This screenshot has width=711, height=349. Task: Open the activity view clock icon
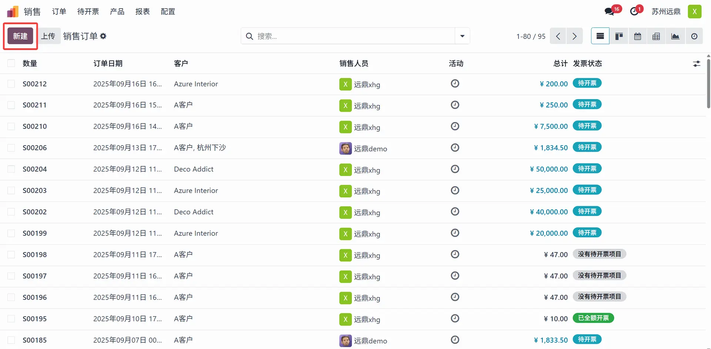[694, 36]
